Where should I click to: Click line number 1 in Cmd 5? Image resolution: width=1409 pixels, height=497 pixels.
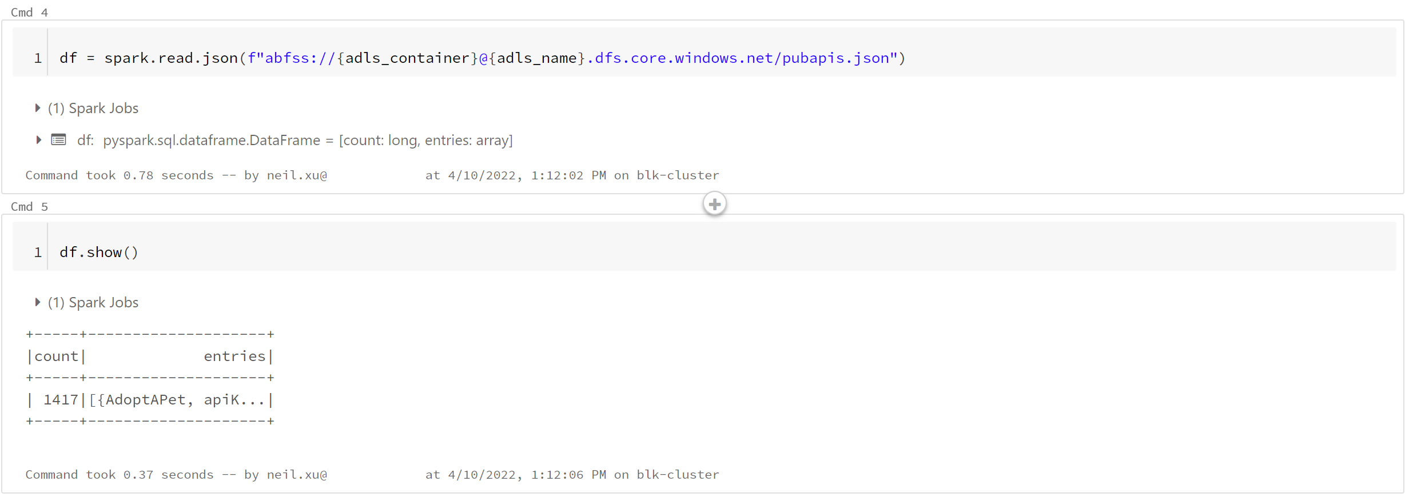[x=38, y=252]
